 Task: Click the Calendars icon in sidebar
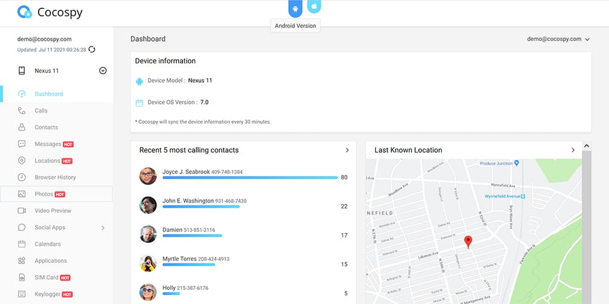pos(22,244)
